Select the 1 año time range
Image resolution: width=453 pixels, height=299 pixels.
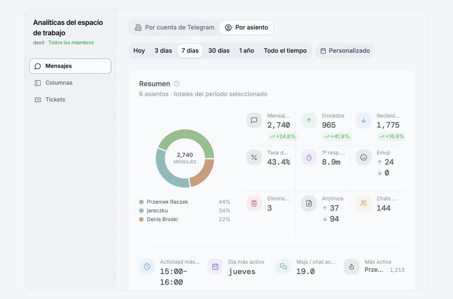pos(246,51)
